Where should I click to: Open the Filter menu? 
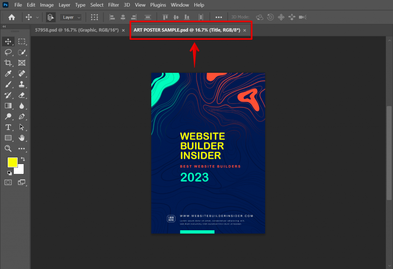point(113,5)
